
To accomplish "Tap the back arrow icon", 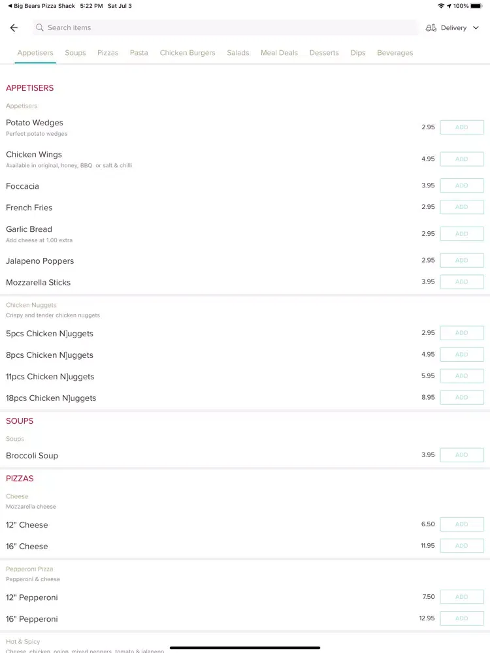I will 14,28.
